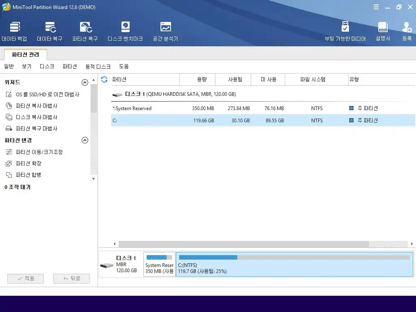This screenshot has height=312, width=416.
Task: Start the 파티션 복구 tool
Action: point(85,31)
